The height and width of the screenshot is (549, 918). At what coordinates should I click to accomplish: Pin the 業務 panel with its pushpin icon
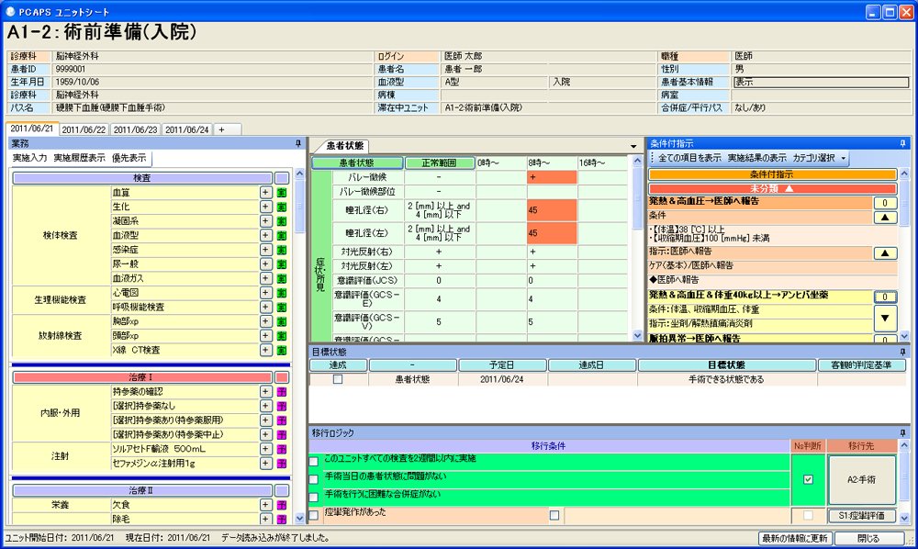click(298, 143)
